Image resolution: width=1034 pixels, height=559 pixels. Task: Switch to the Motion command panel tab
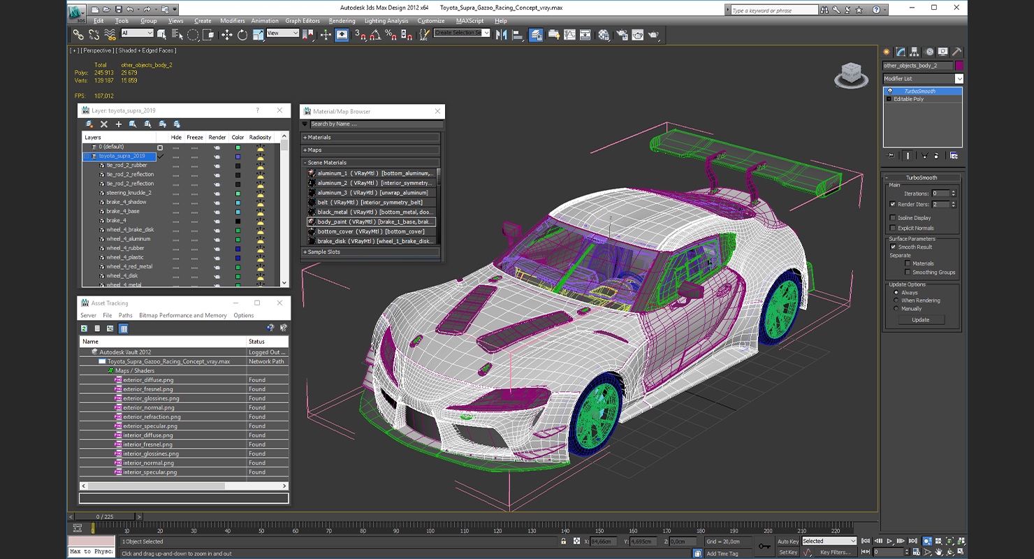pos(929,52)
